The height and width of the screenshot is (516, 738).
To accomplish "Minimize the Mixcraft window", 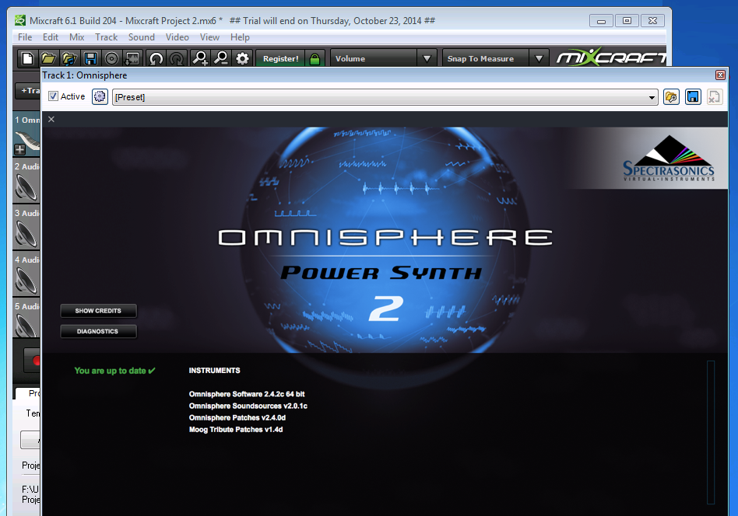I will click(601, 21).
